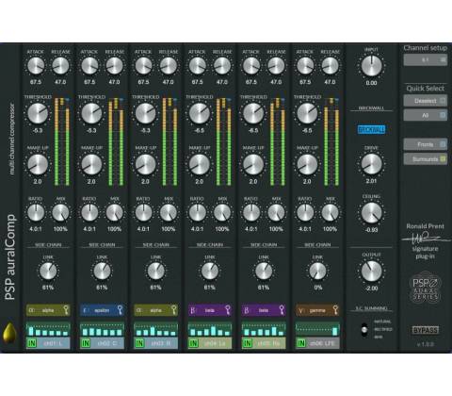The image size is (452, 396).
Task: Click the OUTPUT level knob
Action: click(x=371, y=271)
